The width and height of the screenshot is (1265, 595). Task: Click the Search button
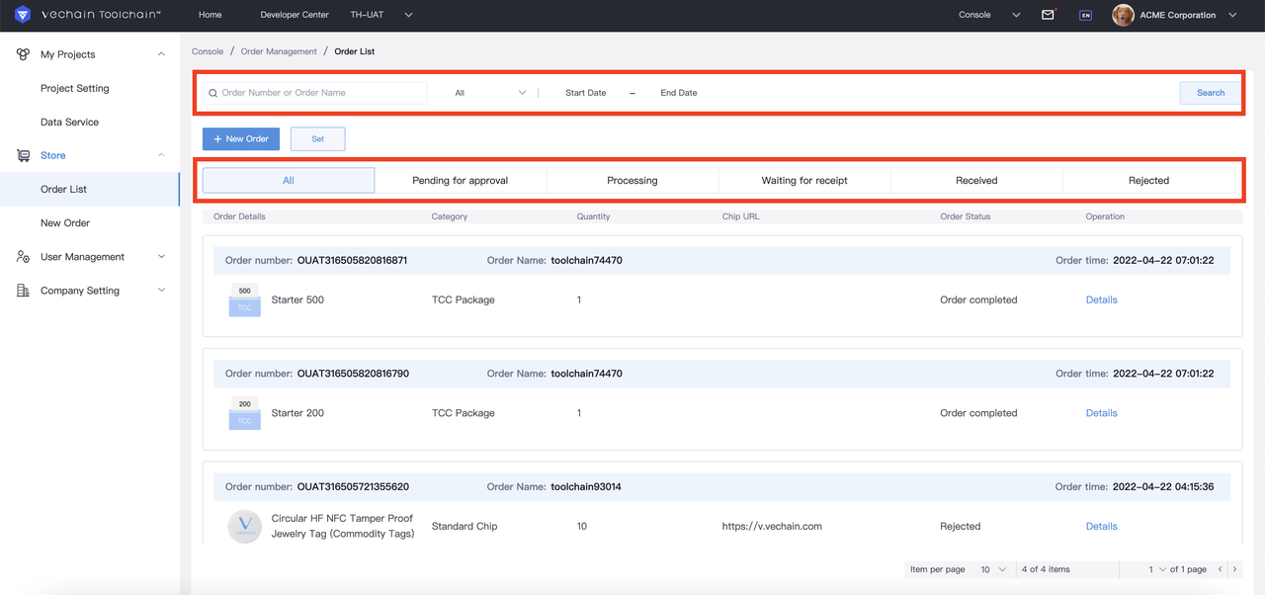point(1211,93)
